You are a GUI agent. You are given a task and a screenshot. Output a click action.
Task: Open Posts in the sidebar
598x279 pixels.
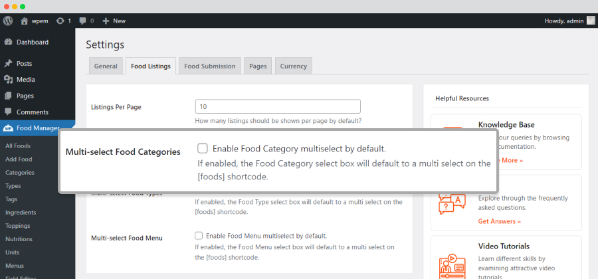pyautogui.click(x=24, y=64)
